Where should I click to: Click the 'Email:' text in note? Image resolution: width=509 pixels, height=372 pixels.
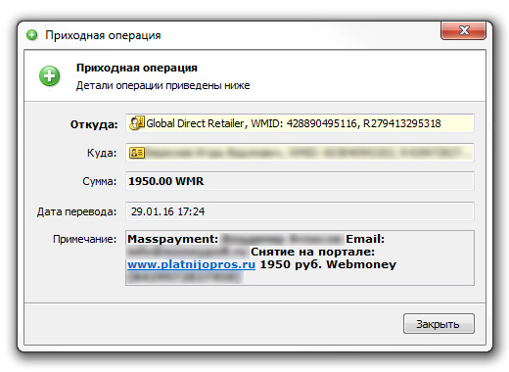(365, 239)
